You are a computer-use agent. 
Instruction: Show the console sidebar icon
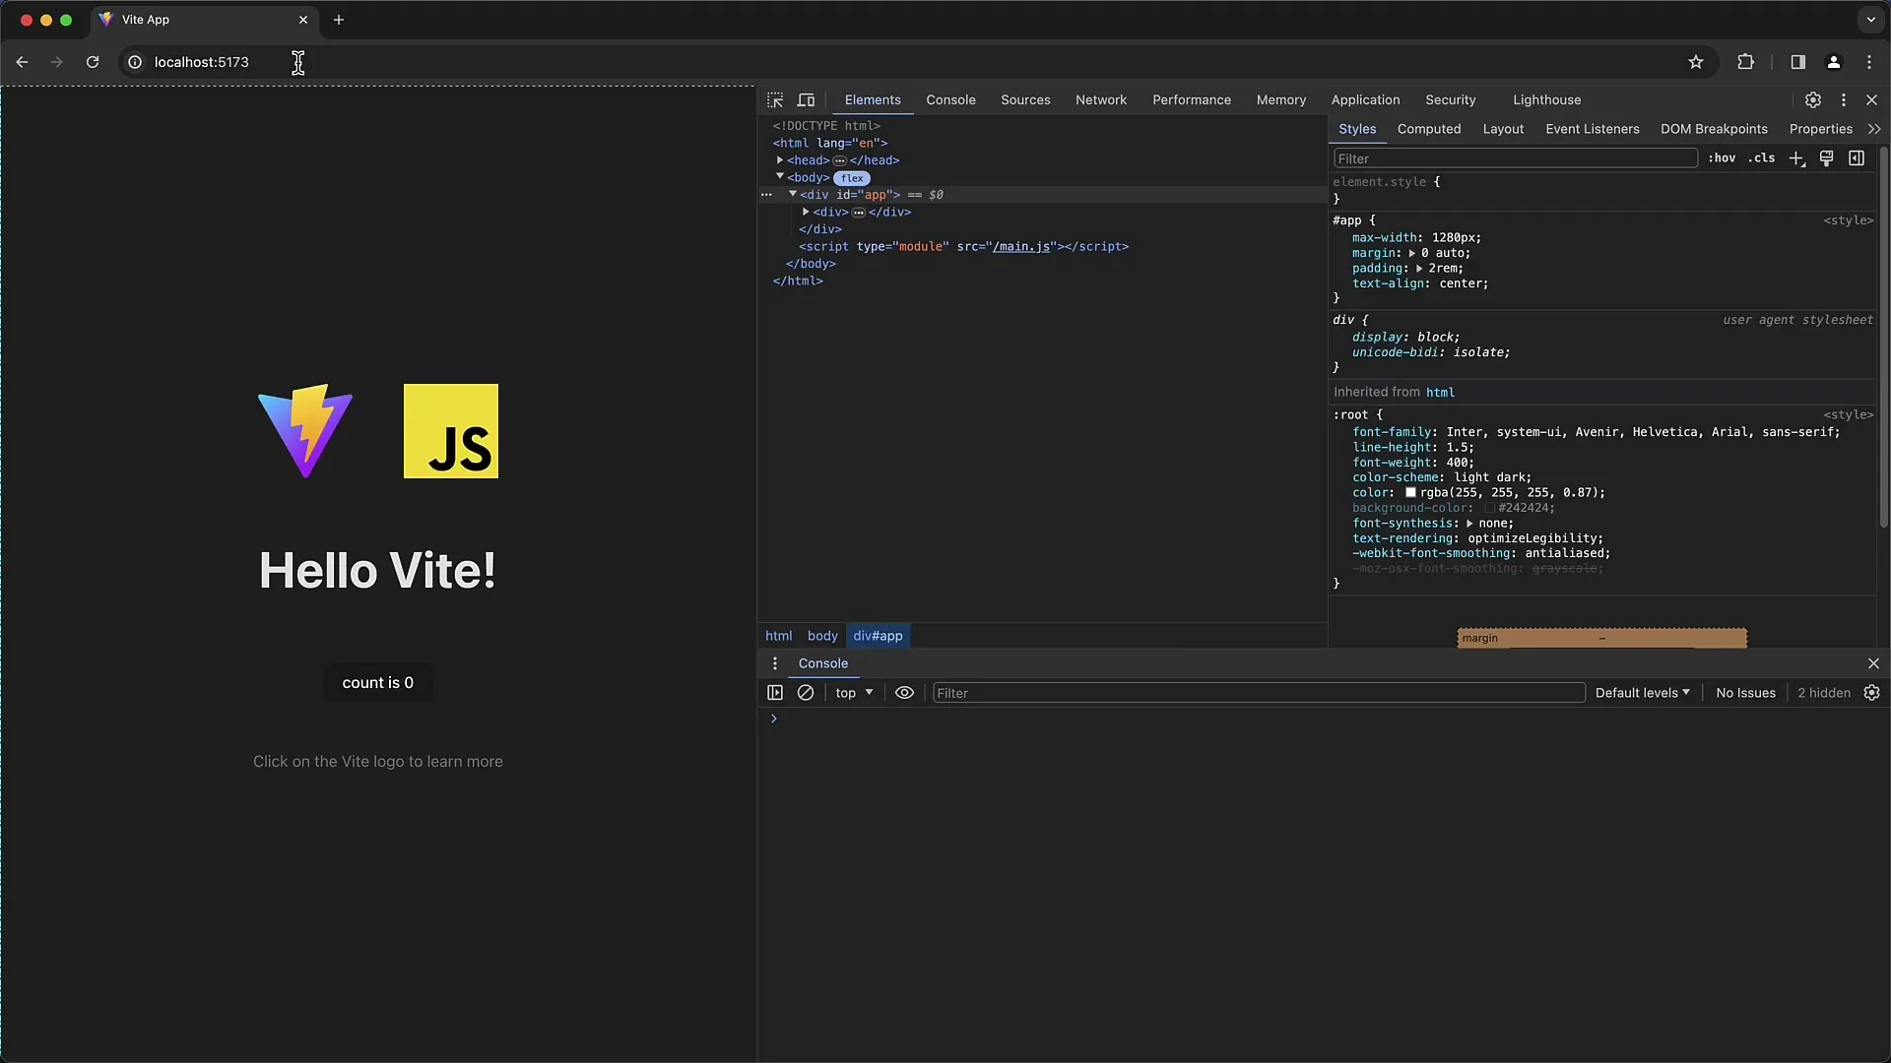tap(775, 693)
